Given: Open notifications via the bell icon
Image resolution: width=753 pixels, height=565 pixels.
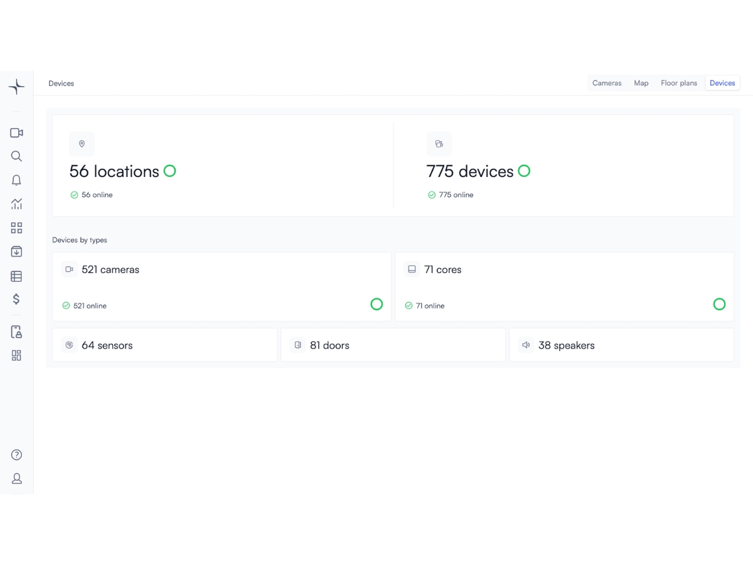Looking at the screenshot, I should coord(16,180).
